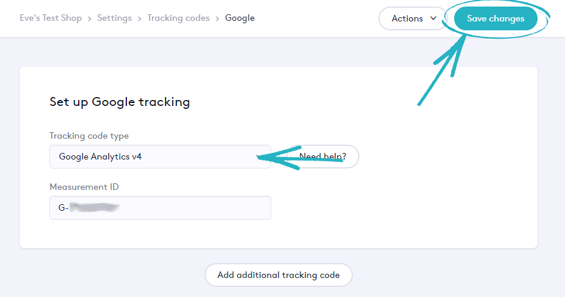Click the chevron separator after Settings breadcrumb
The image size is (565, 297).
pos(139,18)
